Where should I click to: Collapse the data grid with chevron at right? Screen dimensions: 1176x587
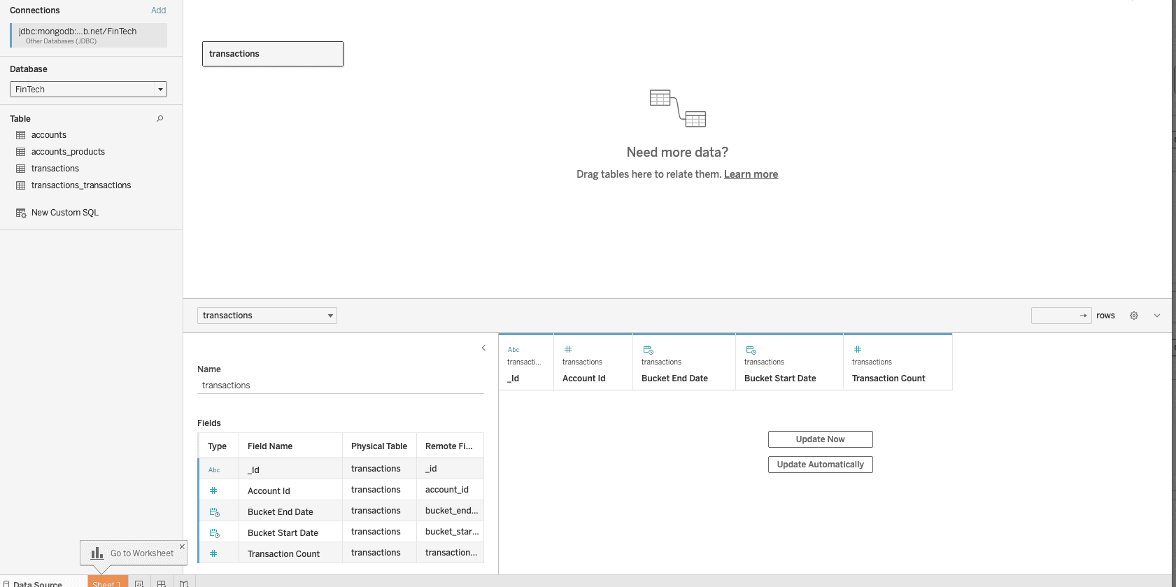[1157, 316]
